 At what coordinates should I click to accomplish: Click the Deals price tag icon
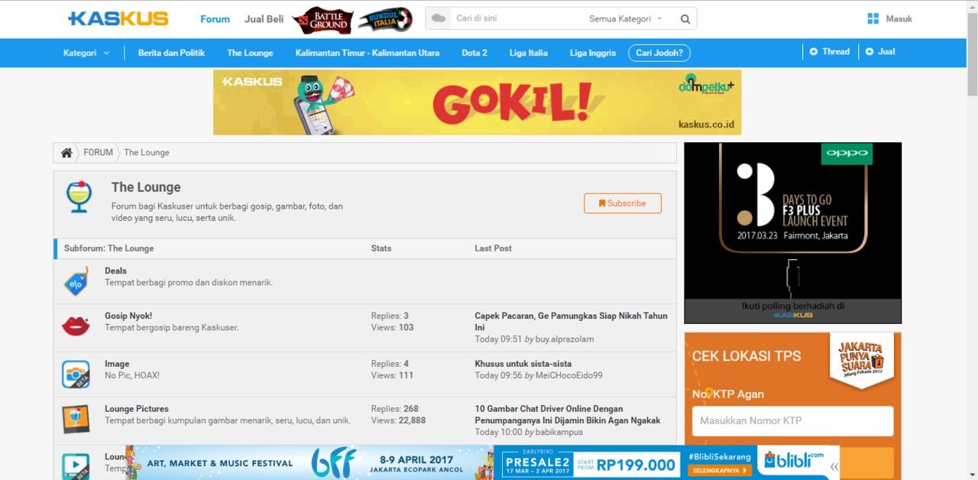76,282
